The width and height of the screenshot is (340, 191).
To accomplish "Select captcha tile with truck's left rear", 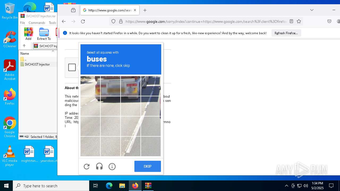I will tap(110, 86).
